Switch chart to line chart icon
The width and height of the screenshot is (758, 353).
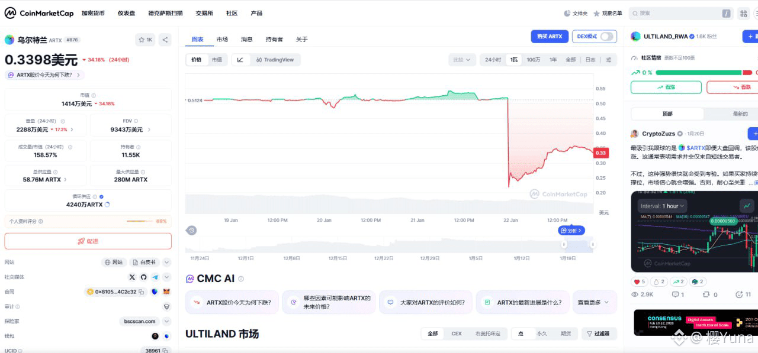[240, 60]
